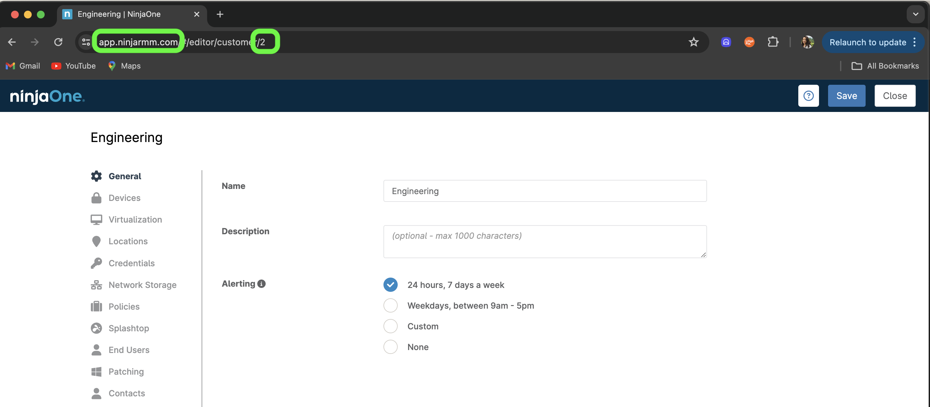Bookmark this page with the star icon

693,42
